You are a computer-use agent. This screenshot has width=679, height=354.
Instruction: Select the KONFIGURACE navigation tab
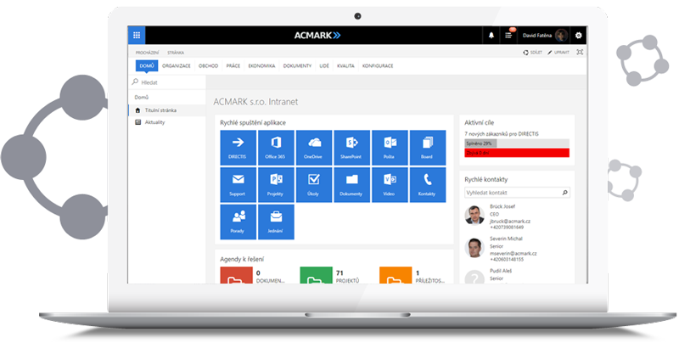click(x=378, y=66)
